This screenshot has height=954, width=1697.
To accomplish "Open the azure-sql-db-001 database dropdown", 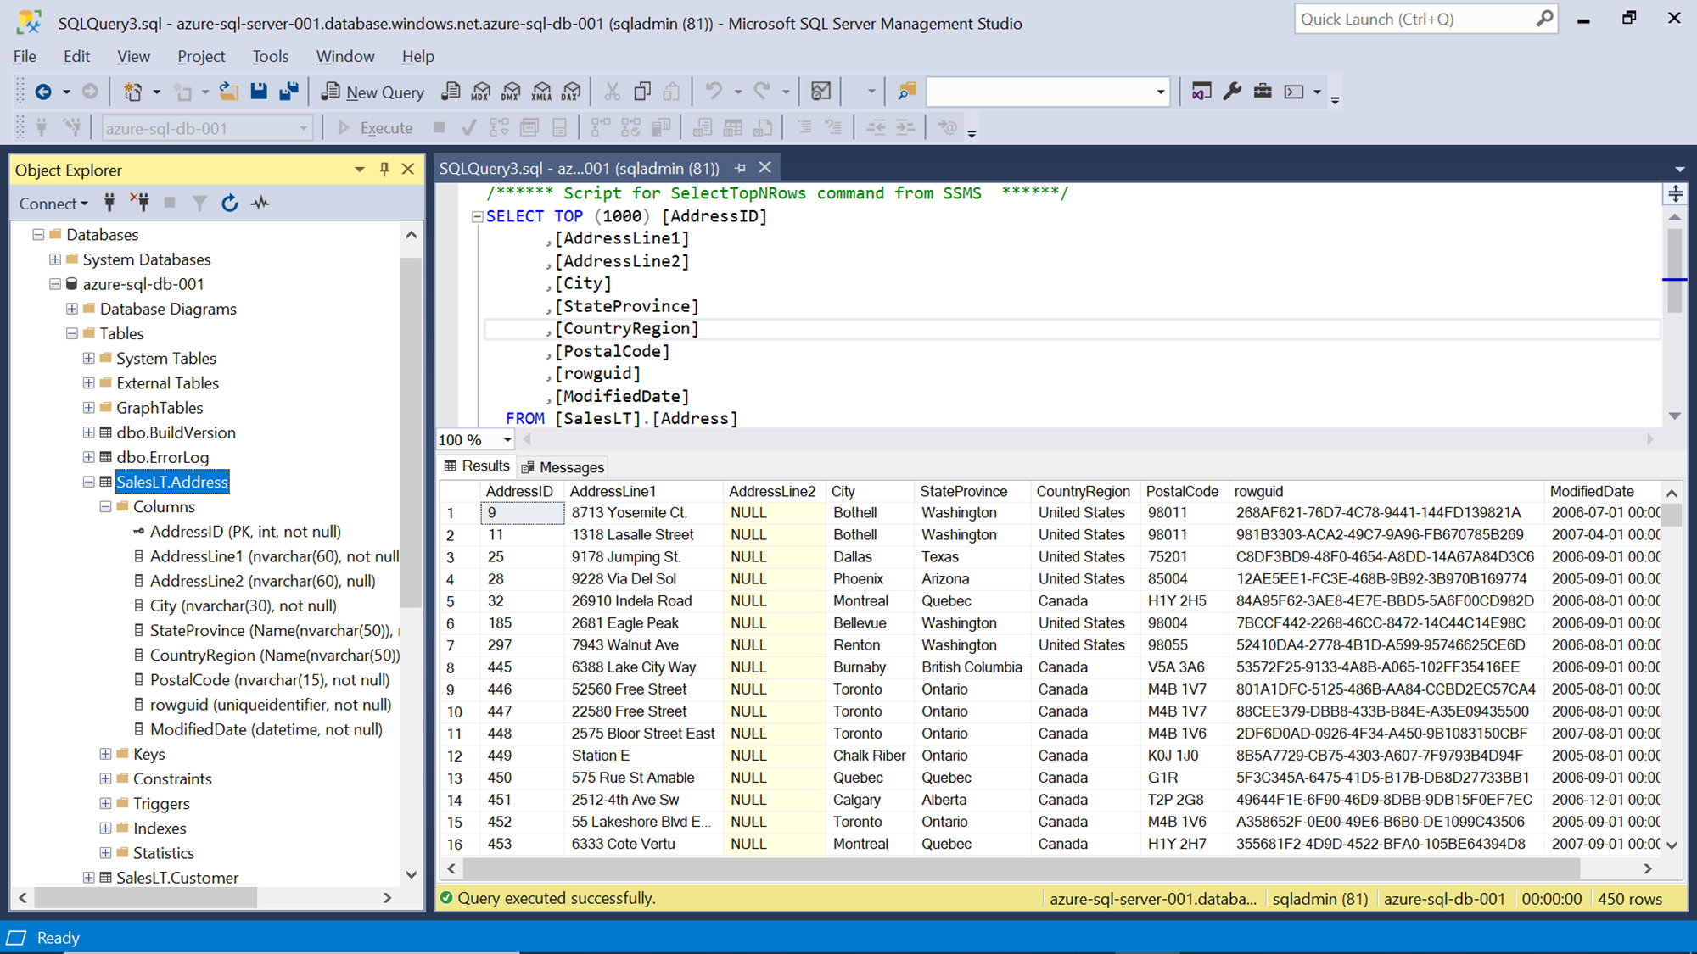I will coord(303,127).
